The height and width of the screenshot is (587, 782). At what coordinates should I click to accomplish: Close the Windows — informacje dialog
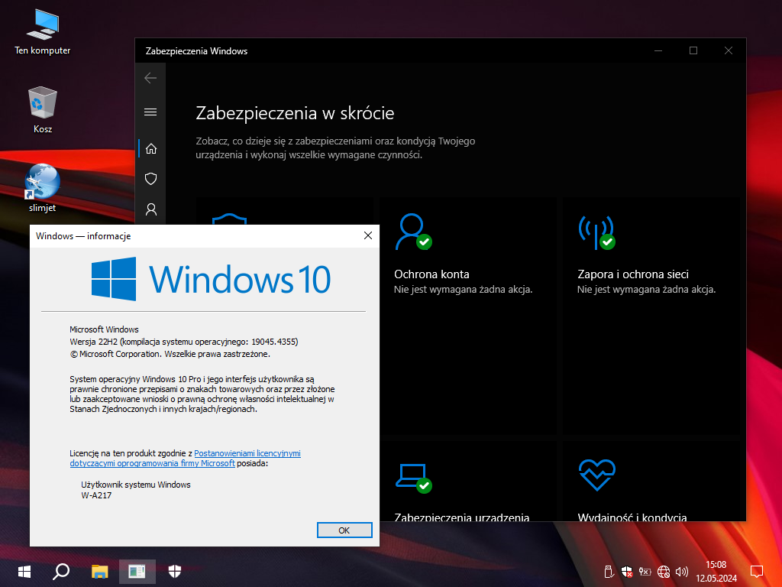369,236
